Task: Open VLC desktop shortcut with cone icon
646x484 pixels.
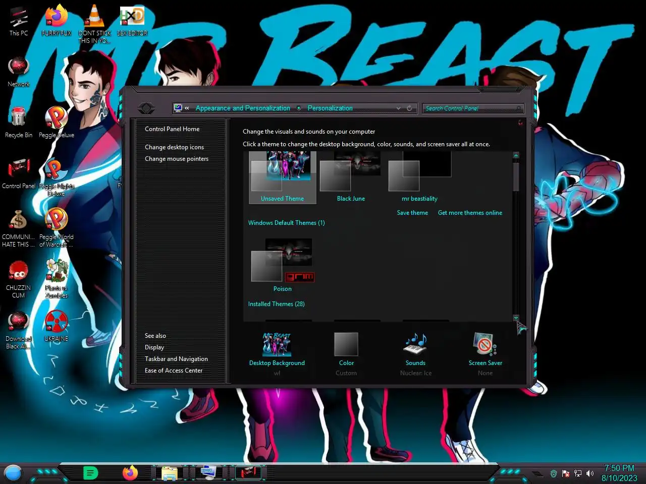Action: (94, 24)
